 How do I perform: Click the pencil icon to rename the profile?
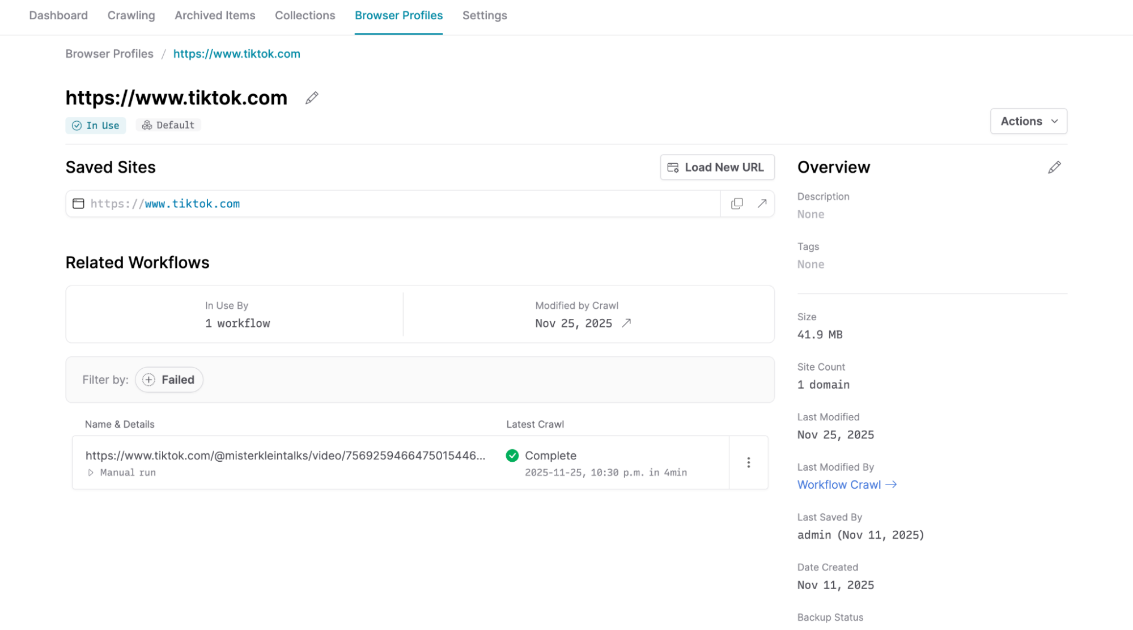[311, 98]
